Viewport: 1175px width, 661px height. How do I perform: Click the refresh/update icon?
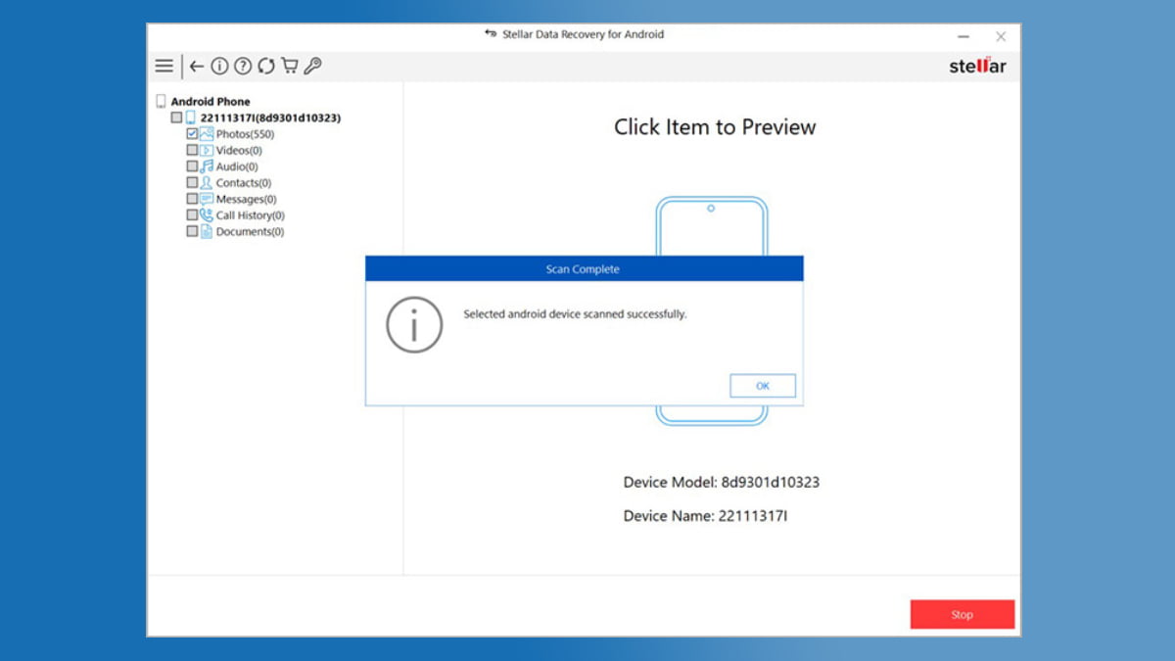click(266, 66)
